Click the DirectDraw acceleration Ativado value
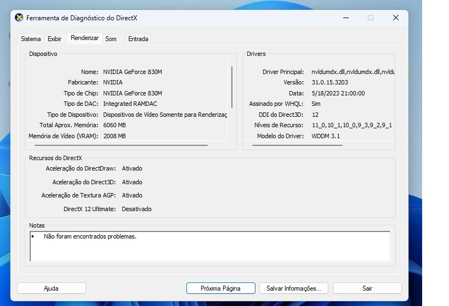This screenshot has width=449, height=306. [x=132, y=168]
